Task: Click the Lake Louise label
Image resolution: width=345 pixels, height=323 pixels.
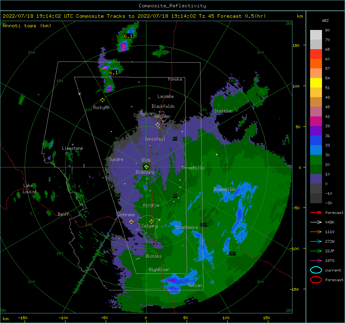Action: pos(30,189)
